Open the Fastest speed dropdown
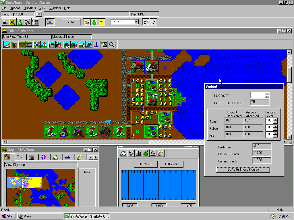This screenshot has width=294, height=220. [136, 22]
